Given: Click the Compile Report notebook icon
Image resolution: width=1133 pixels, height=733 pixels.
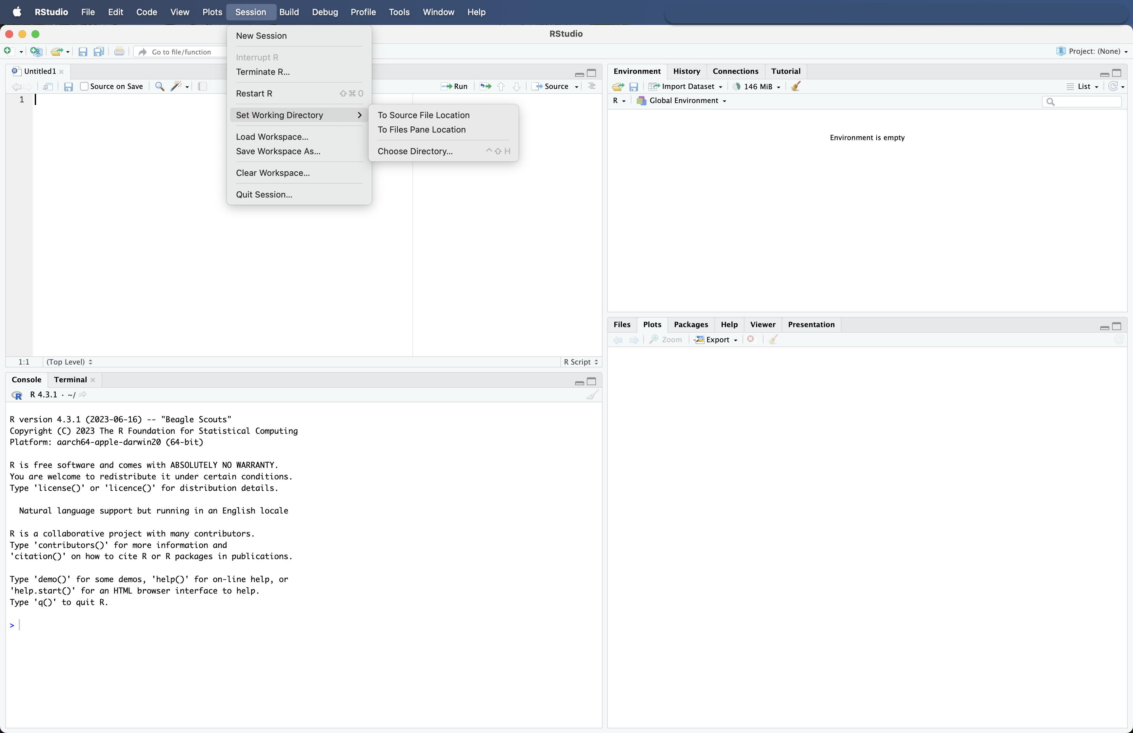Looking at the screenshot, I should (x=203, y=87).
